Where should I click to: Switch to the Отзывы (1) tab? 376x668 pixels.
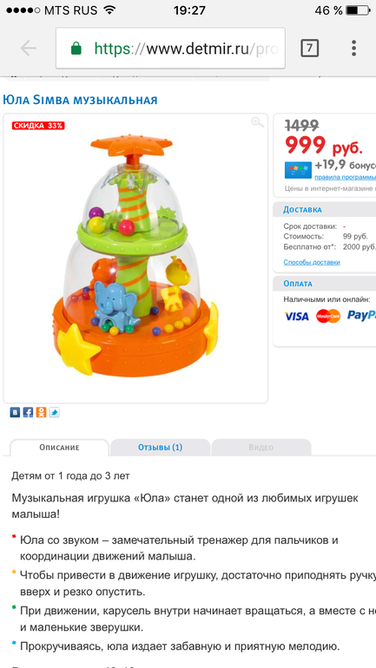(160, 448)
